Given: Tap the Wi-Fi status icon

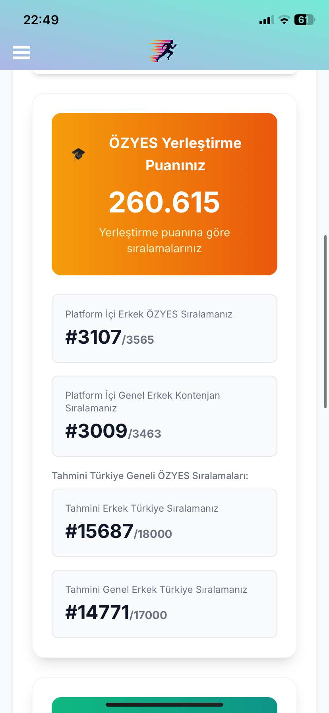Looking at the screenshot, I should (x=284, y=20).
